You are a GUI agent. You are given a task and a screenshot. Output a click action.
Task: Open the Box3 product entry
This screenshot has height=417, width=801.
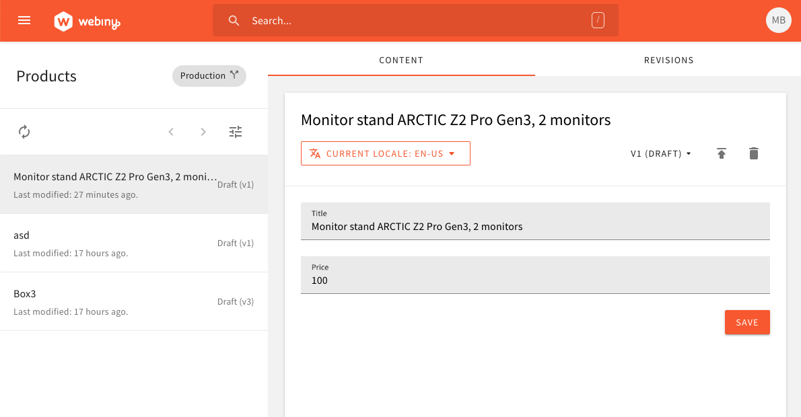[x=134, y=301]
